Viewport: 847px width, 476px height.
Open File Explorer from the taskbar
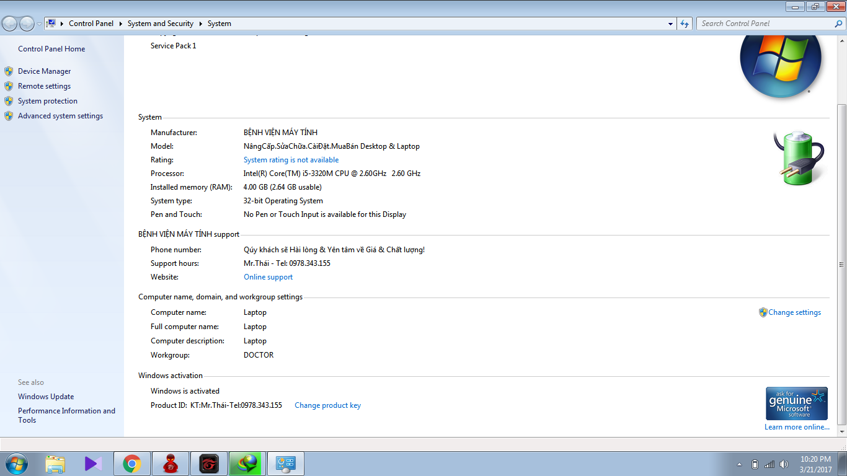pos(55,464)
